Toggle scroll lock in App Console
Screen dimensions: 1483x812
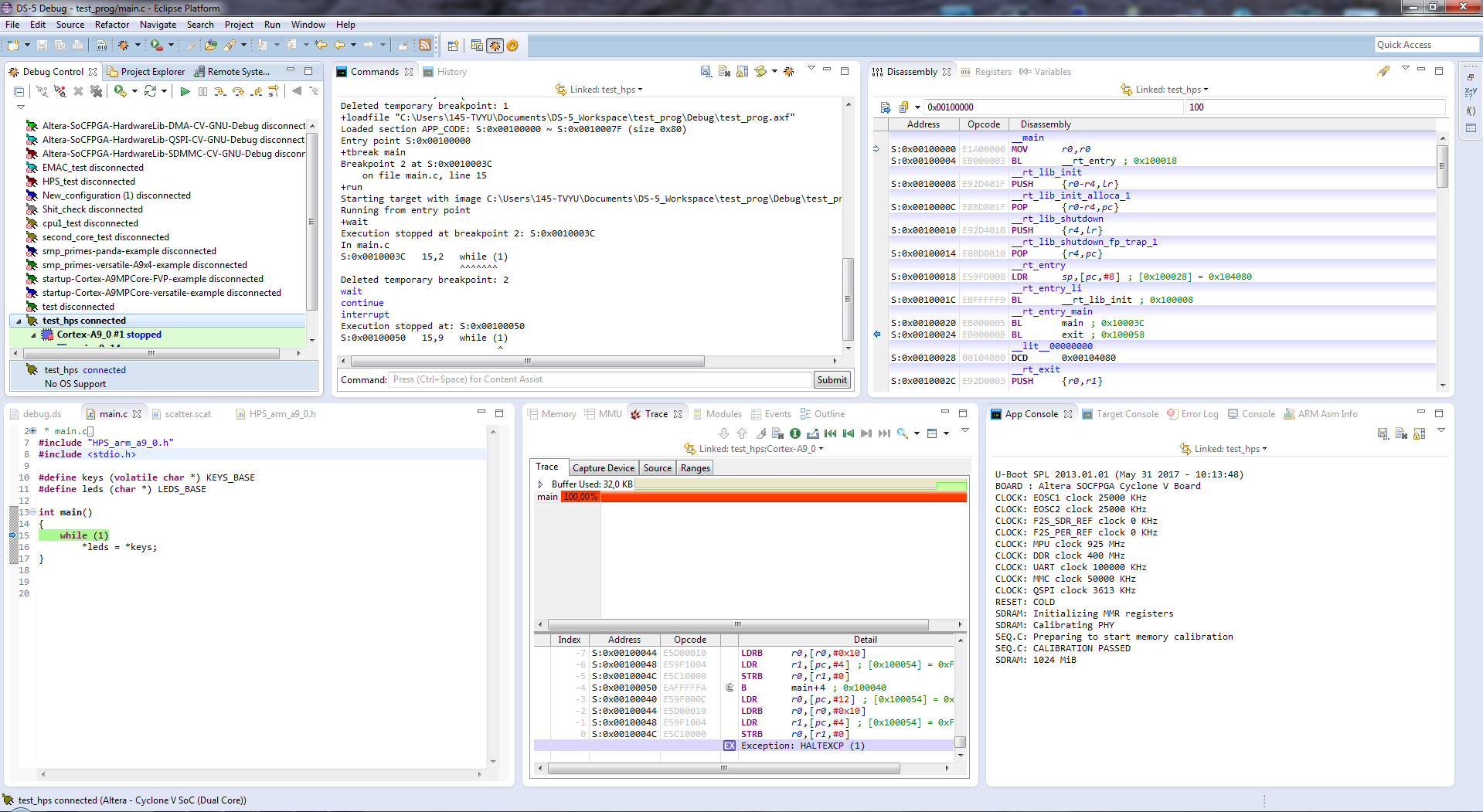click(x=1419, y=433)
